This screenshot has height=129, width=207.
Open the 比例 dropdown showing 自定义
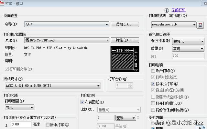point(119,110)
